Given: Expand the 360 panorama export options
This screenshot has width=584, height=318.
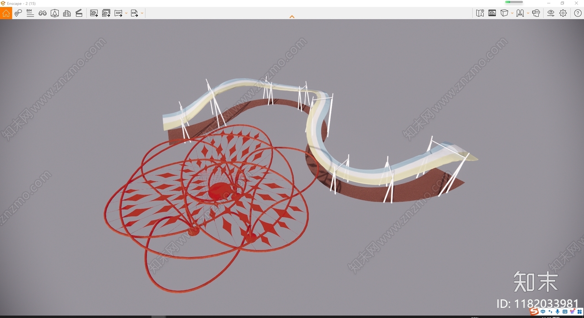Looking at the screenshot, I should point(126,13).
